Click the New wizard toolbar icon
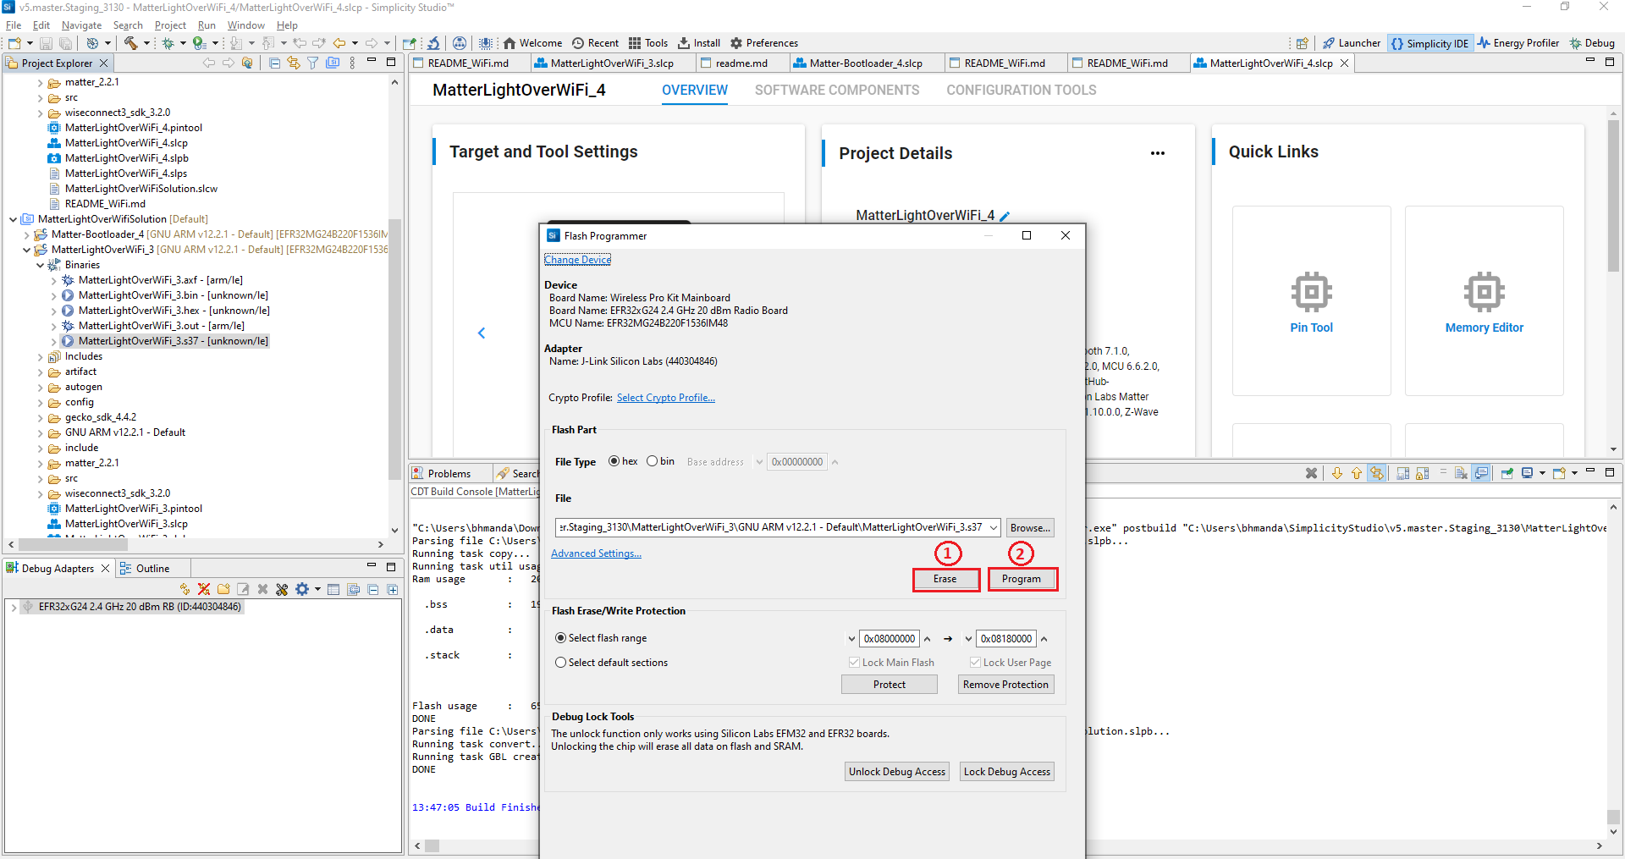 pyautogui.click(x=14, y=43)
